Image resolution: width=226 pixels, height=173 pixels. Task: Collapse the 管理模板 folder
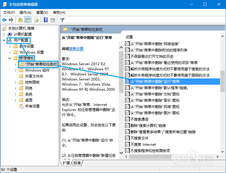coord(10,58)
